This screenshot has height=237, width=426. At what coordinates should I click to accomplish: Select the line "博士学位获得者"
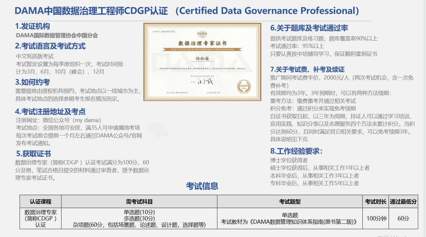[x=289, y=160]
